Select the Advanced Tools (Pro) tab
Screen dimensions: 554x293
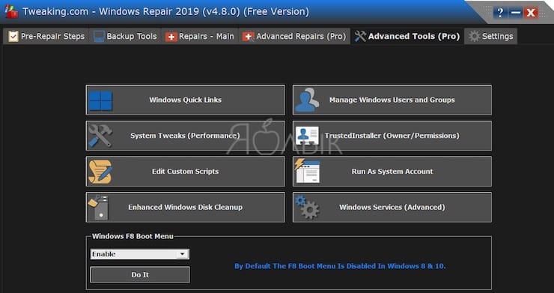tap(407, 36)
